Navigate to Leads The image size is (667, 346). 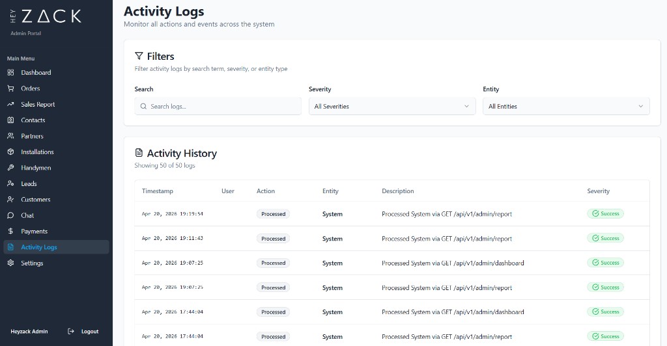pyautogui.click(x=56, y=184)
